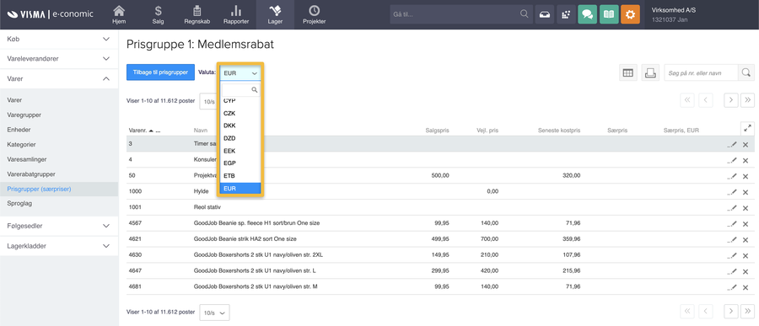The height and width of the screenshot is (326, 759).
Task: Jump to last page using bottom double arrow
Action: point(747,311)
